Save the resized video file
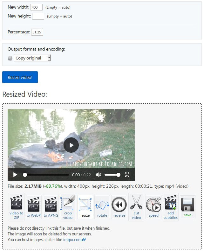 (187, 207)
